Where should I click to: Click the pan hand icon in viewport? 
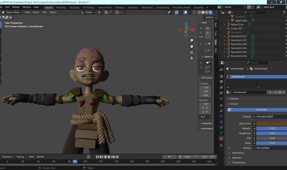pos(191,46)
